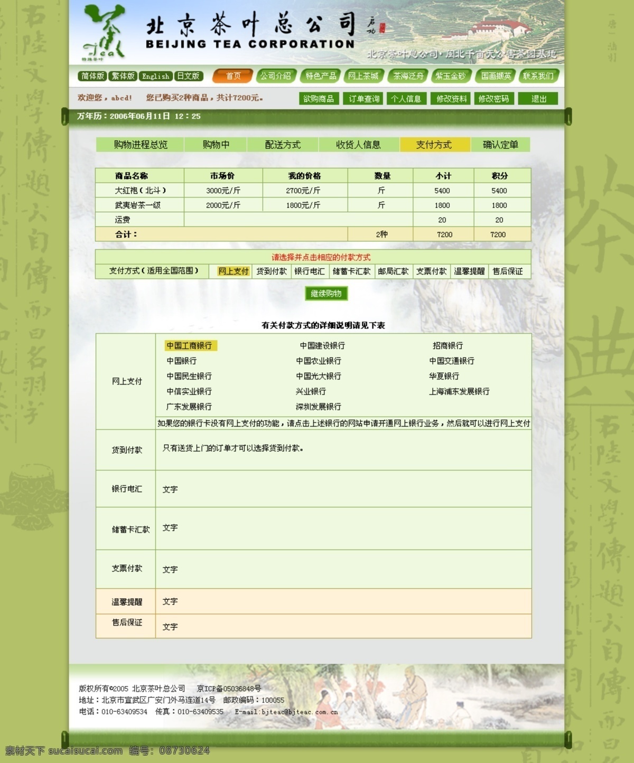The height and width of the screenshot is (763, 634).
Task: Click the 3000元/斤 market price cell
Action: coord(223,191)
